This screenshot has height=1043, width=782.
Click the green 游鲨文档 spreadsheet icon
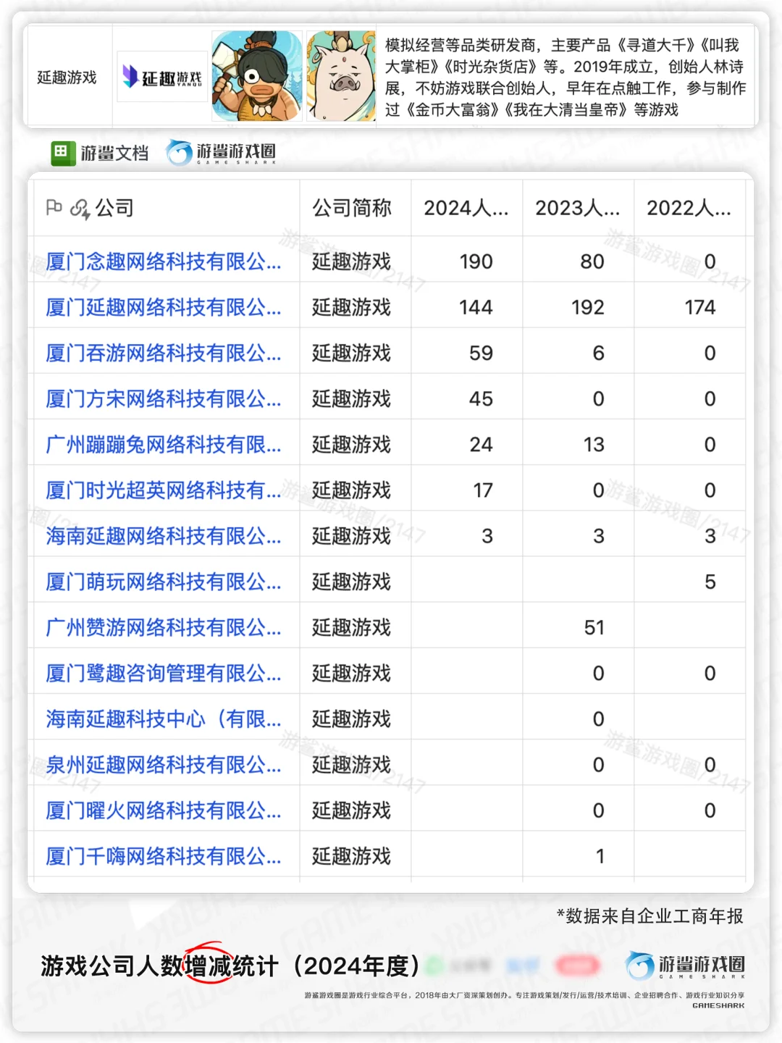[64, 152]
